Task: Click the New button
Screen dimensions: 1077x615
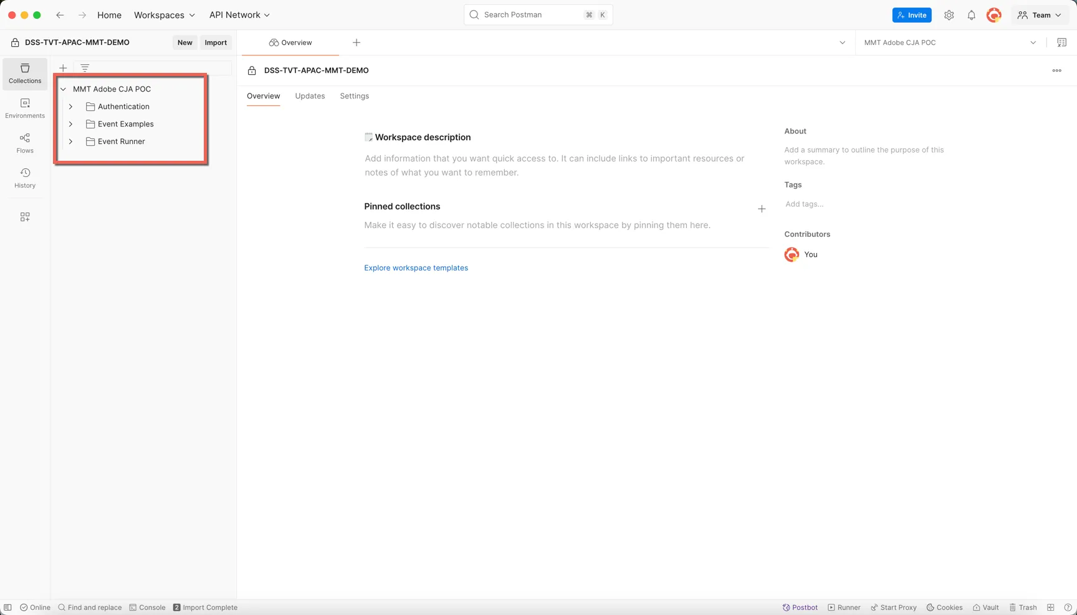Action: pos(184,42)
